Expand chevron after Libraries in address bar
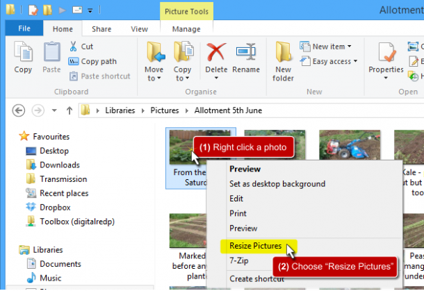The width and height of the screenshot is (424, 291). 142,110
